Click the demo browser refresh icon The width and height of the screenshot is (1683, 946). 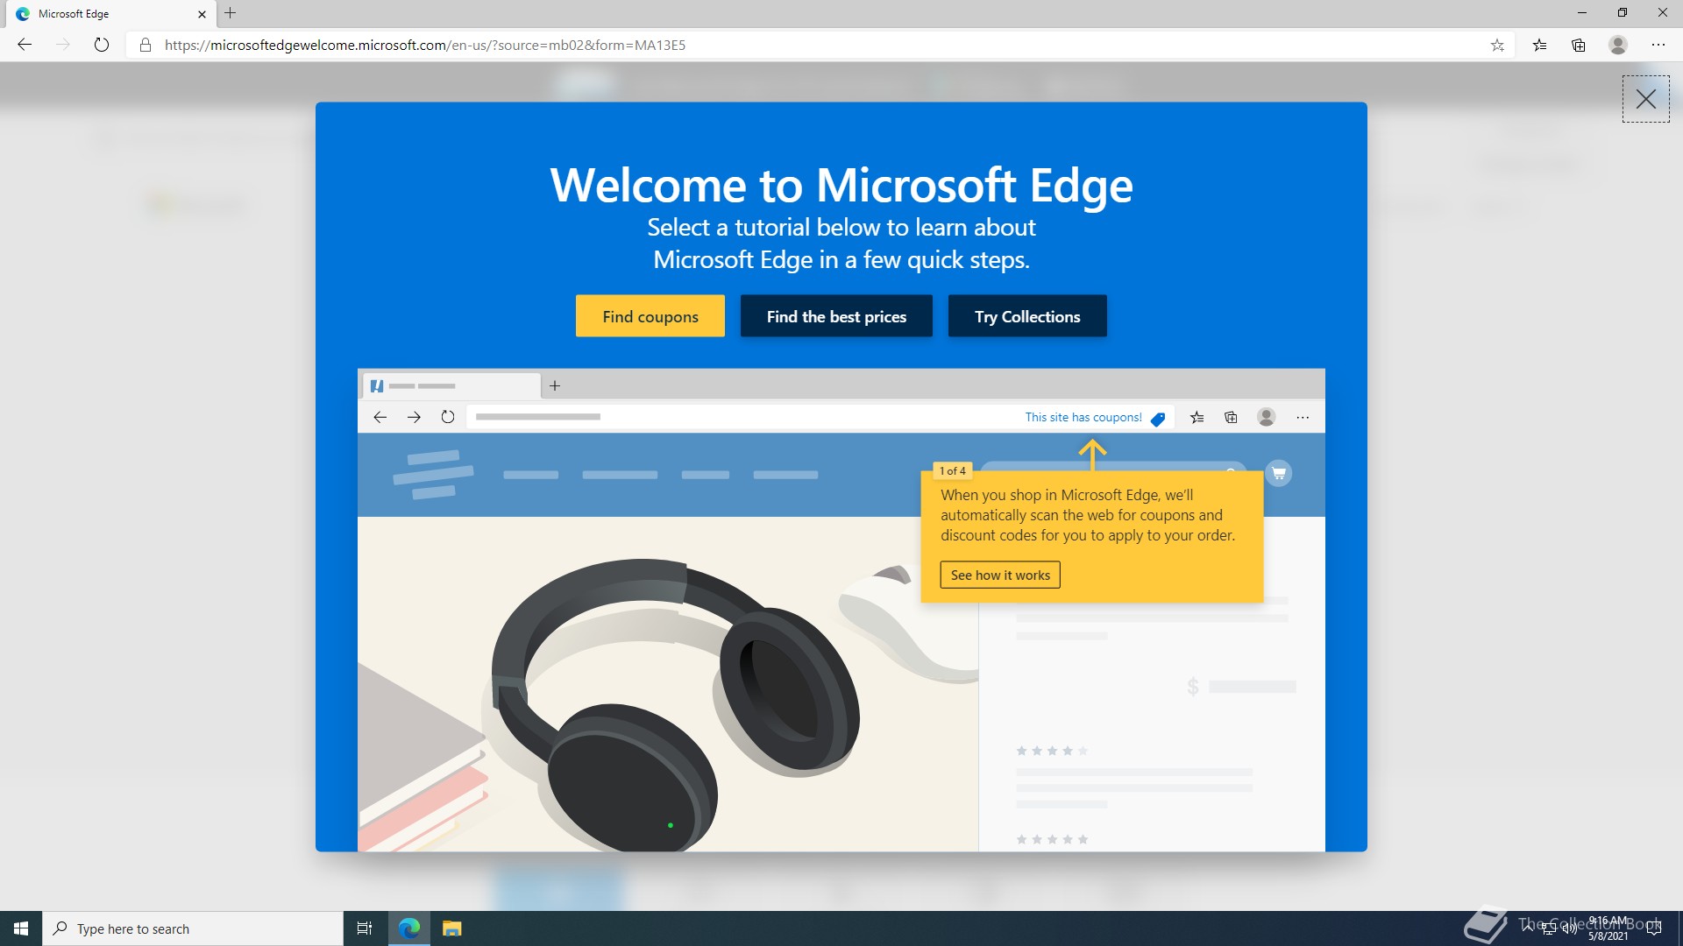(x=448, y=417)
